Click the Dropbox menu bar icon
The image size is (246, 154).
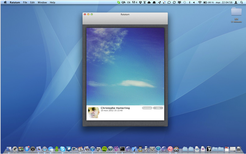coord(140,2)
